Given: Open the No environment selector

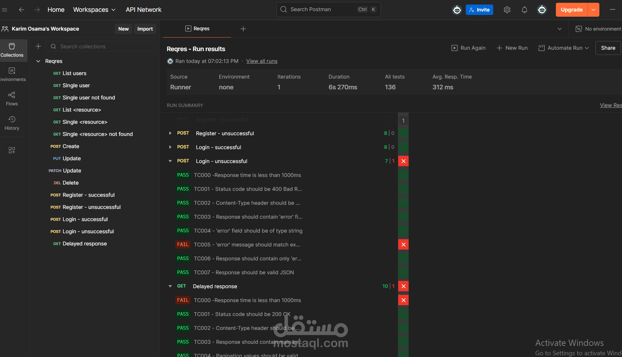Looking at the screenshot, I should coord(598,29).
